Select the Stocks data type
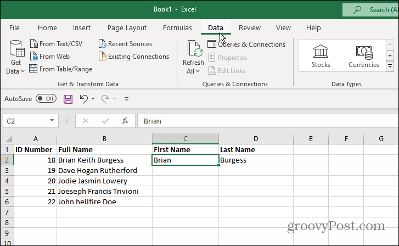Screen dimensions: 399x246 point(321,56)
